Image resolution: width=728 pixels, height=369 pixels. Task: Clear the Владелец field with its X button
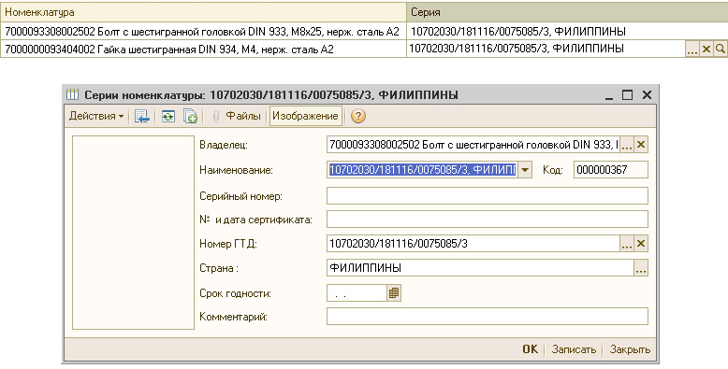[641, 145]
